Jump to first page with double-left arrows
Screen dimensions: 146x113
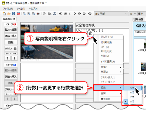pos(60,14)
